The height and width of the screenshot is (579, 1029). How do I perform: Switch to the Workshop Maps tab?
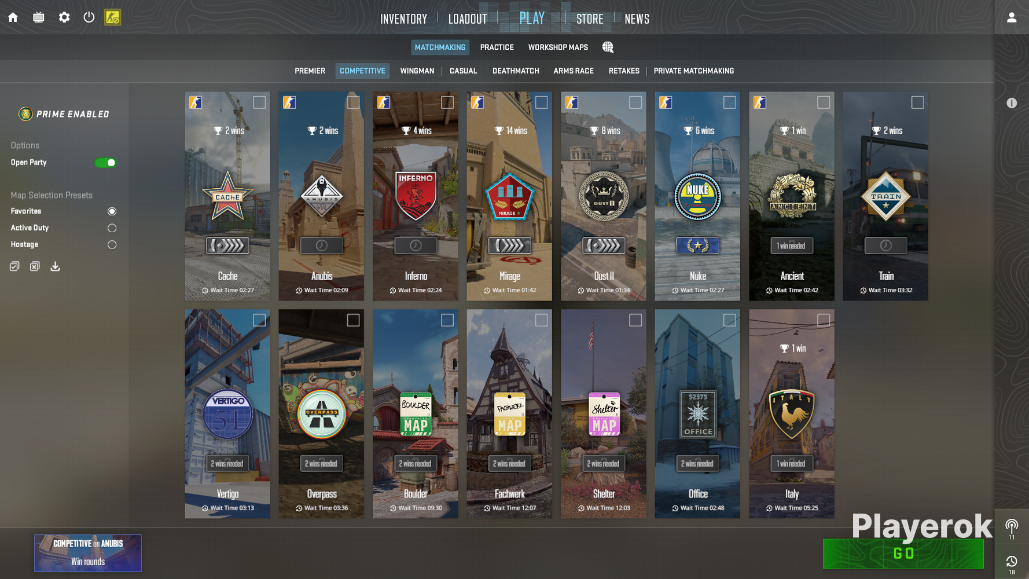coord(558,47)
